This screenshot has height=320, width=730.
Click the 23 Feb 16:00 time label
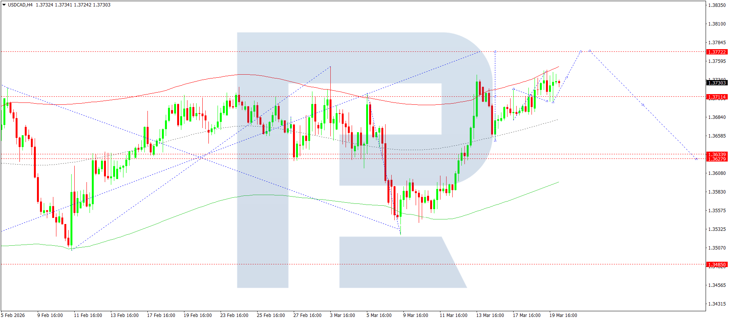coord(234,315)
